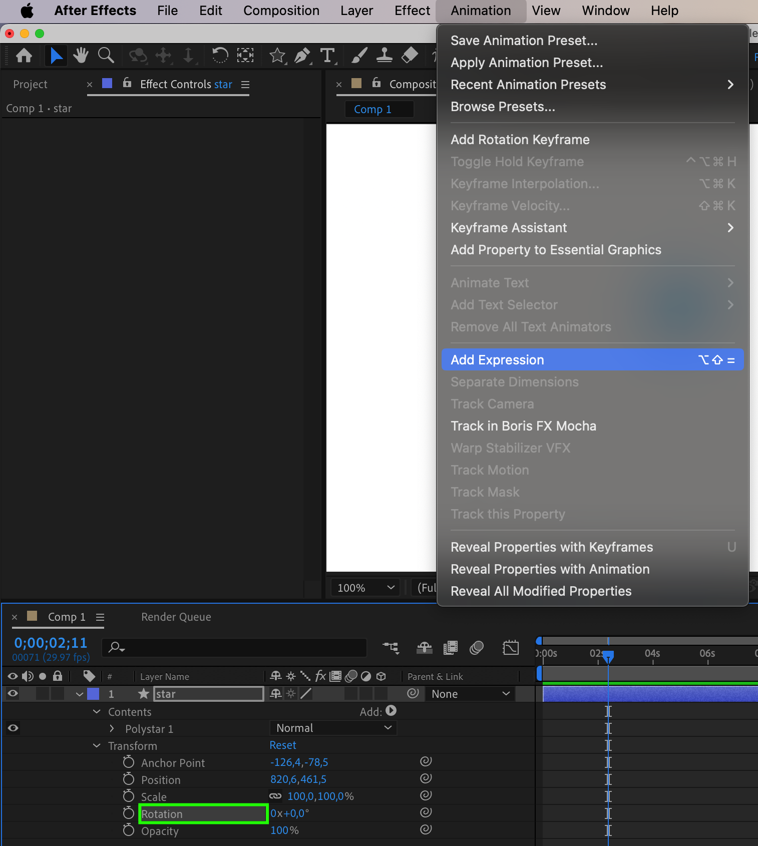Hide the star layer with eye toggle
The width and height of the screenshot is (758, 846).
13,693
